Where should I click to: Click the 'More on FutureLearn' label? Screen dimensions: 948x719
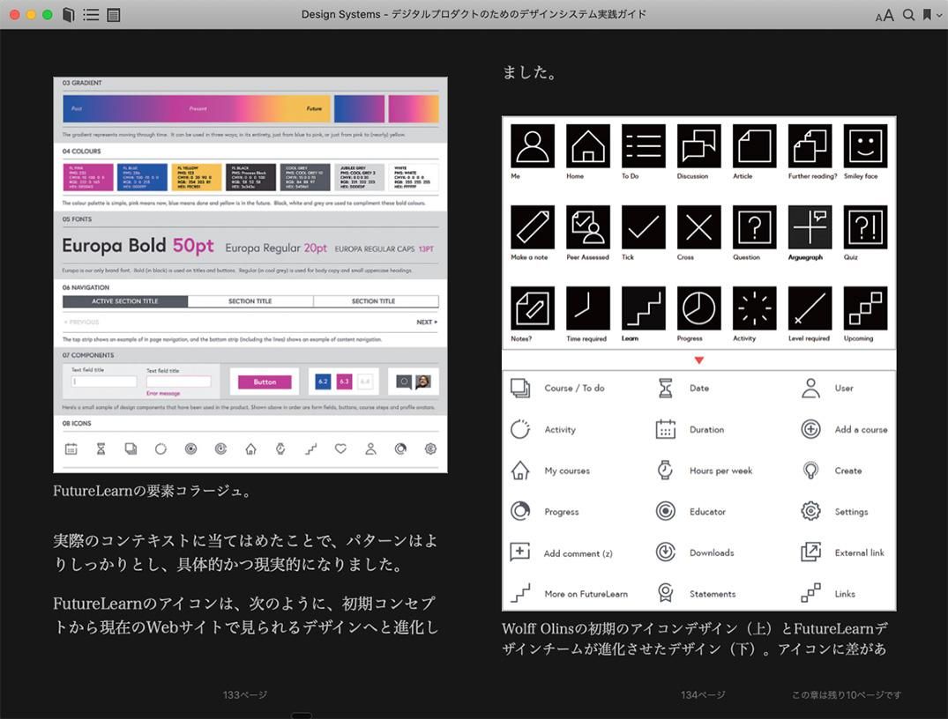pos(586,594)
